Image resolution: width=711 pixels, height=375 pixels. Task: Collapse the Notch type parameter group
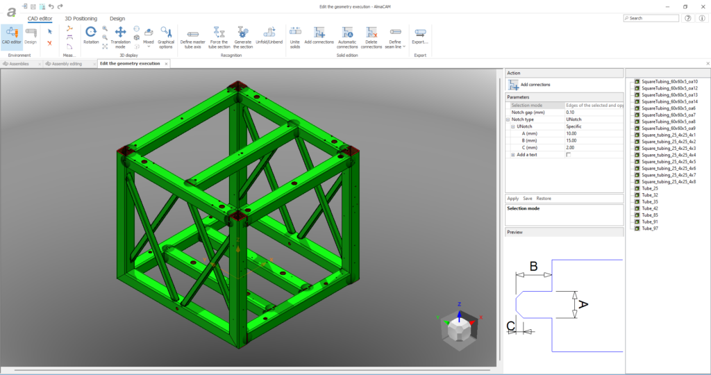click(508, 119)
